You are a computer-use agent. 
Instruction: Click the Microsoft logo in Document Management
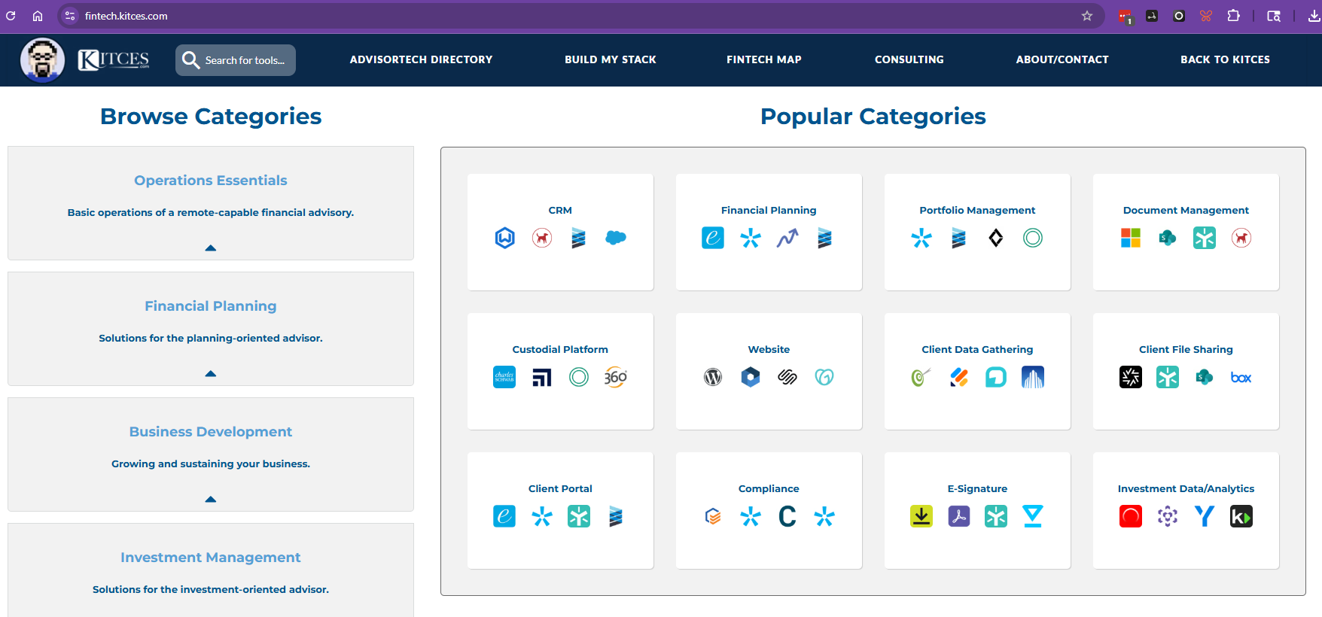point(1131,238)
